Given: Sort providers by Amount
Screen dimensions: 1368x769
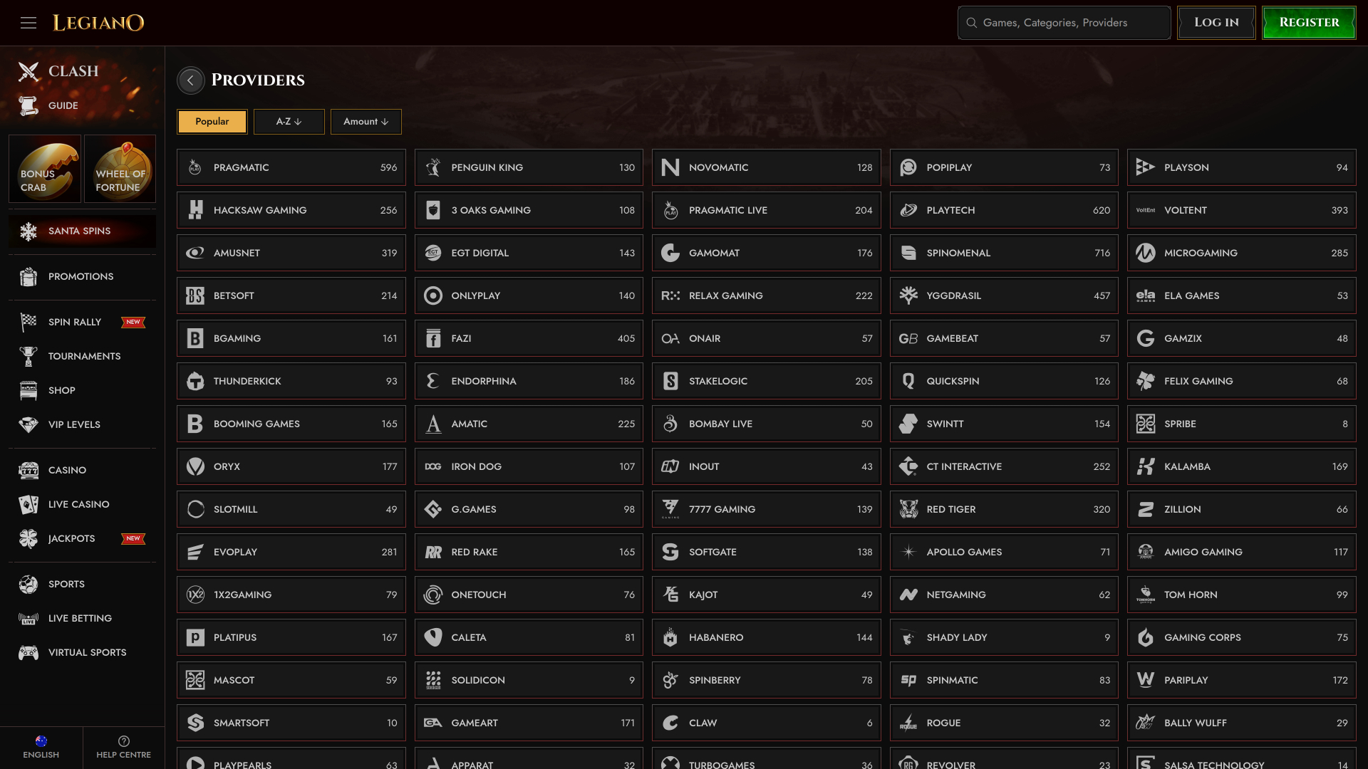Looking at the screenshot, I should tap(366, 122).
